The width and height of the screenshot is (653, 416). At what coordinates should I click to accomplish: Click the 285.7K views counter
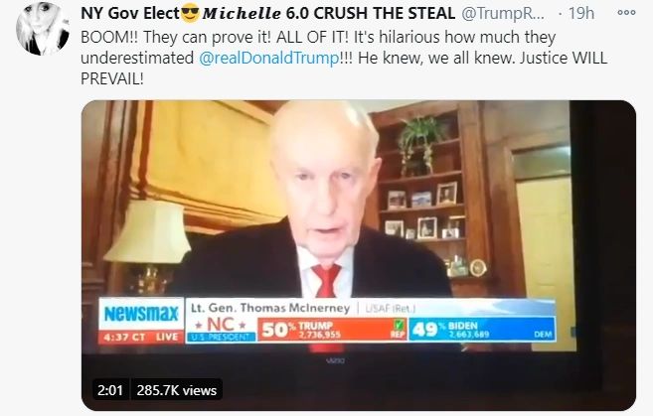tap(177, 390)
